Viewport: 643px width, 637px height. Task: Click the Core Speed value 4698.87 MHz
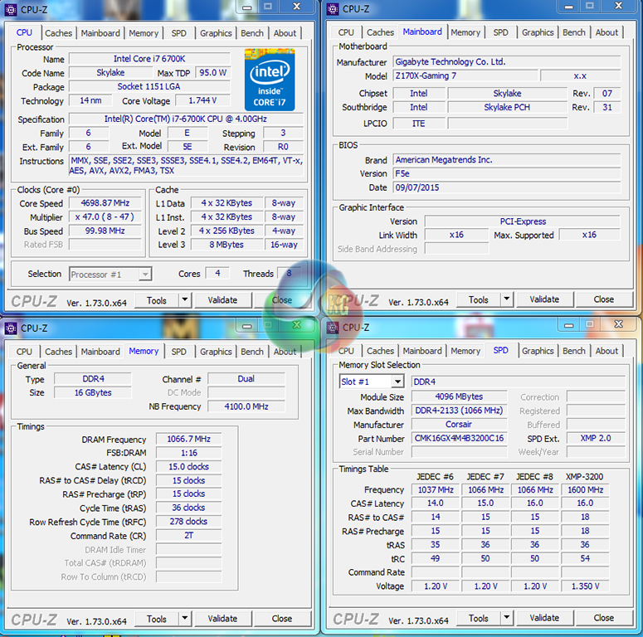pos(105,203)
